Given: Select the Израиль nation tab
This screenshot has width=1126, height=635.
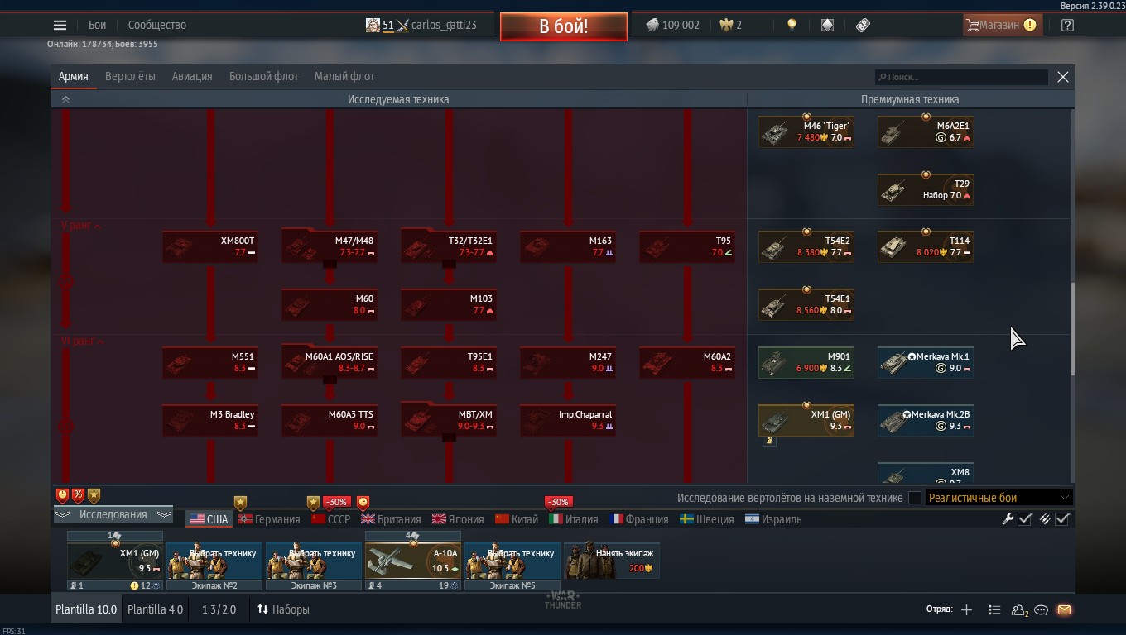Looking at the screenshot, I should tap(773, 519).
